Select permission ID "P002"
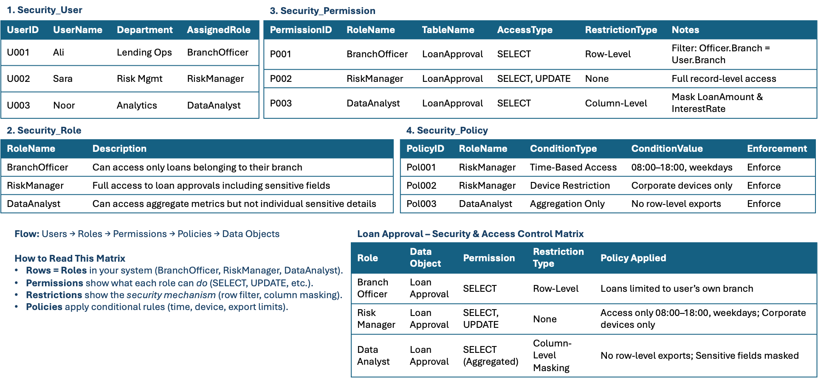The height and width of the screenshot is (380, 818). [x=281, y=78]
